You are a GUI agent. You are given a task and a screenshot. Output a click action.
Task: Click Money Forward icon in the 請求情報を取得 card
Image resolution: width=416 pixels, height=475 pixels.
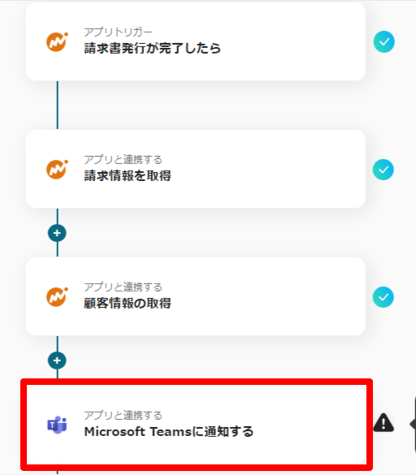tap(57, 170)
